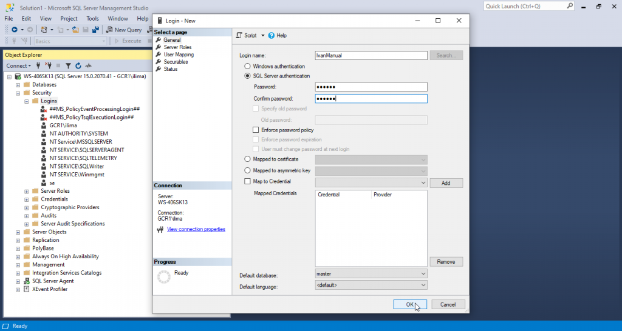
Task: Click Connect Object Explorer plug icon
Action: pyautogui.click(x=38, y=65)
